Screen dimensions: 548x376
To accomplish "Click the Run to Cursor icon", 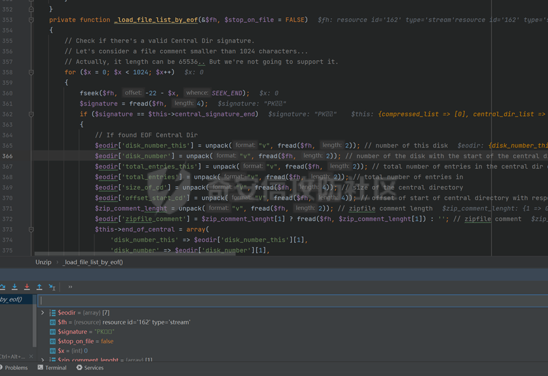I will point(52,287).
